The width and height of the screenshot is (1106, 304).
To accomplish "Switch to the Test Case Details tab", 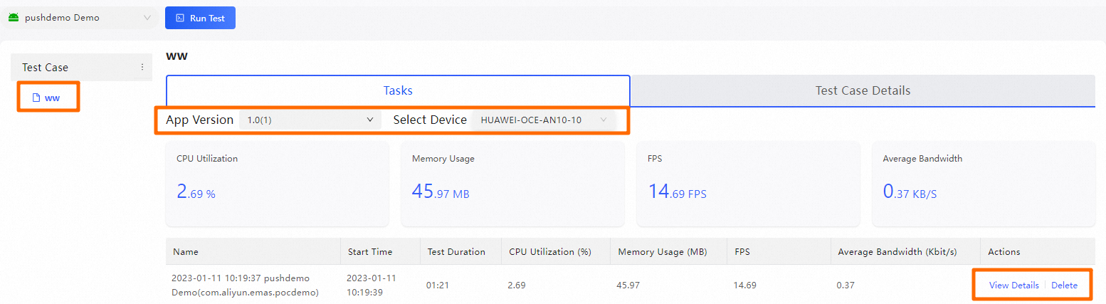I will [863, 90].
